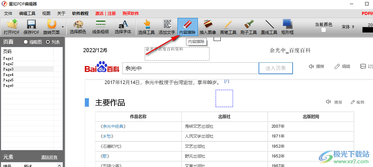Click 宋体 9 font indicator
This screenshot has width=373, height=167.
[x=348, y=27]
